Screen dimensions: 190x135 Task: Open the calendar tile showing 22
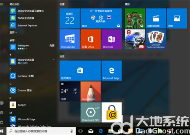[x=70, y=18]
